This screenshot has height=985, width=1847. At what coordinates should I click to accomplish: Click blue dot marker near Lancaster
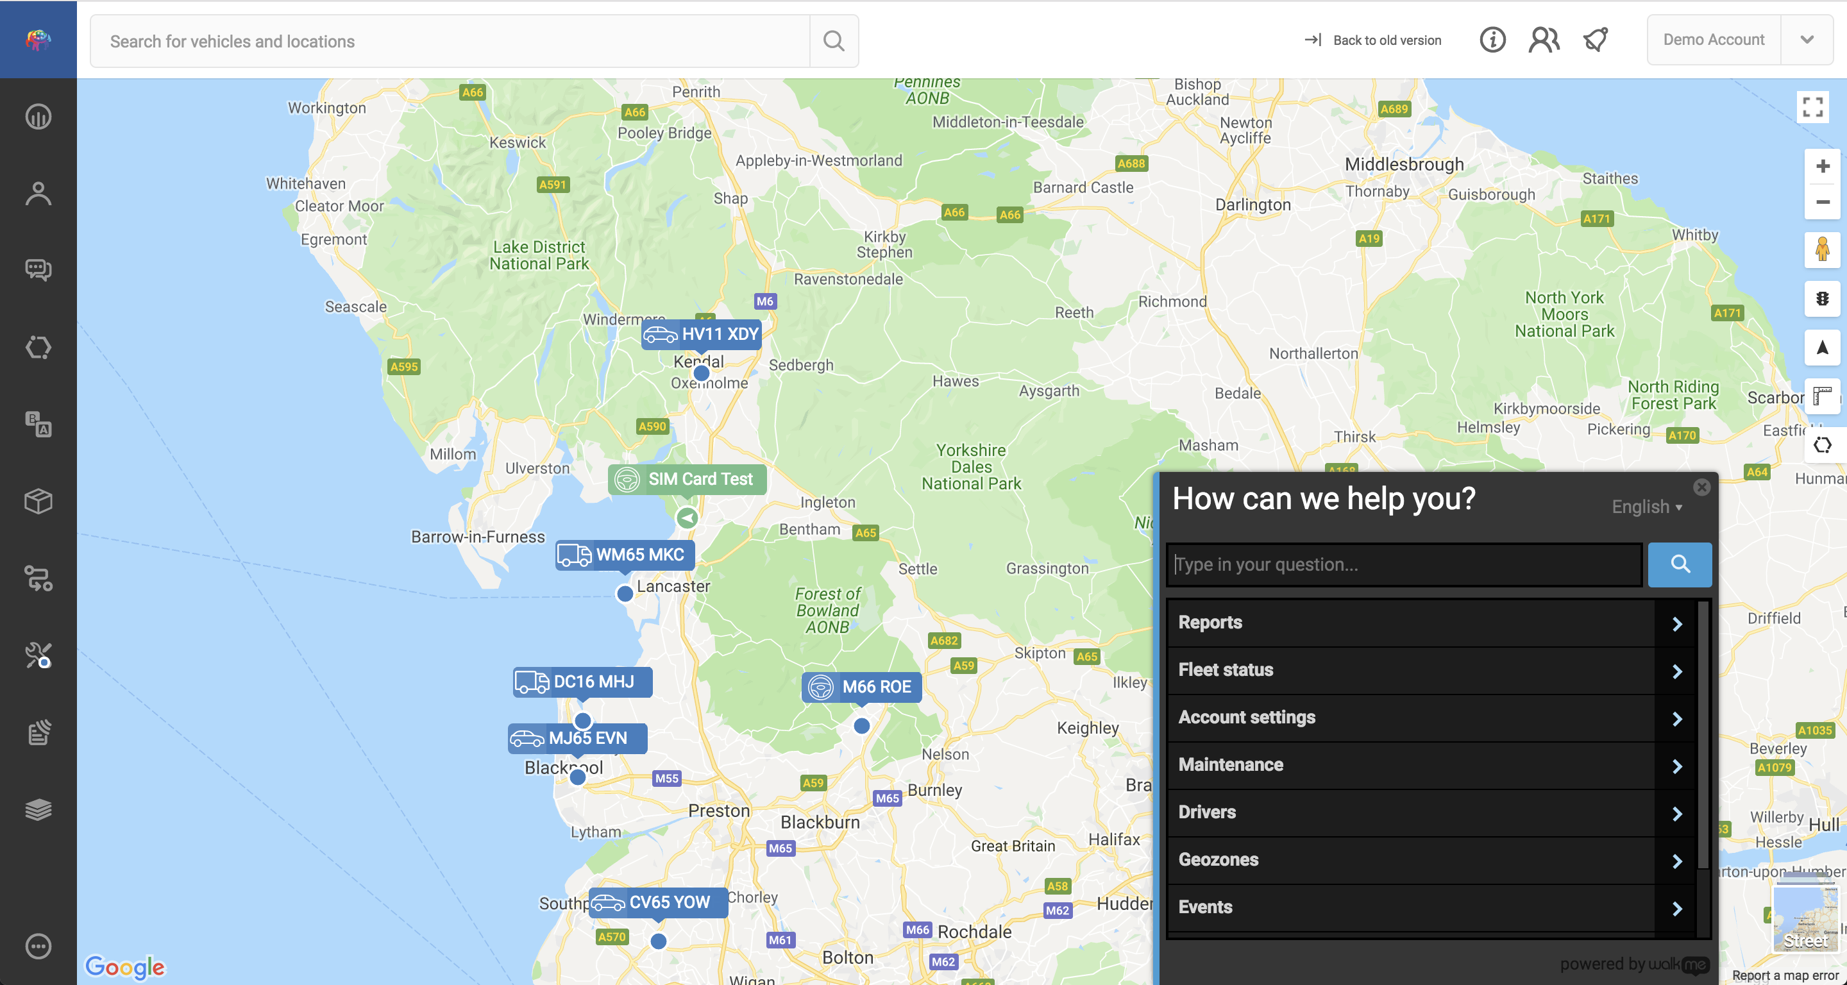(x=625, y=594)
